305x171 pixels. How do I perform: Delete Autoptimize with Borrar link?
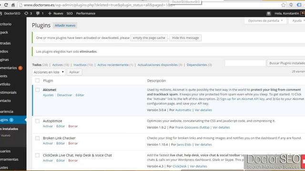(x=73, y=126)
